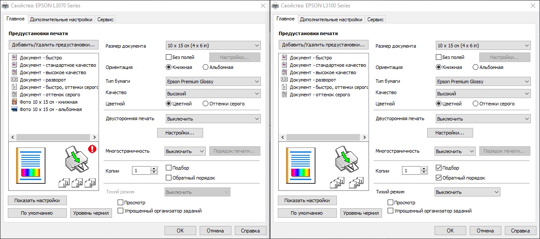The height and width of the screenshot is (239, 540).
Task: Select 'Документ - оттенок серого' preset in L3100 window
Action: coord(315,95)
